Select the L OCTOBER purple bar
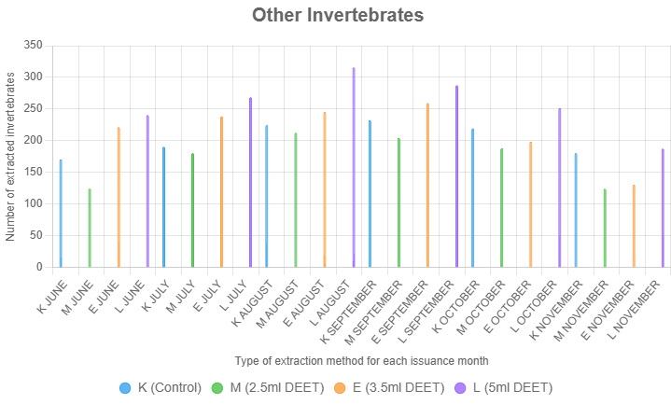Screen dimensions: 671x404 (559, 188)
